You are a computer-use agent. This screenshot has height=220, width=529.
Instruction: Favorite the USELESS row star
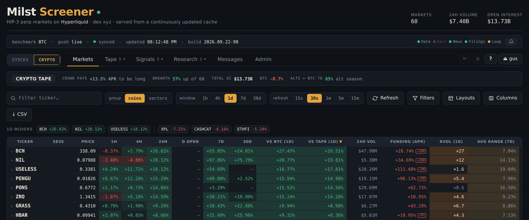click(x=12, y=170)
